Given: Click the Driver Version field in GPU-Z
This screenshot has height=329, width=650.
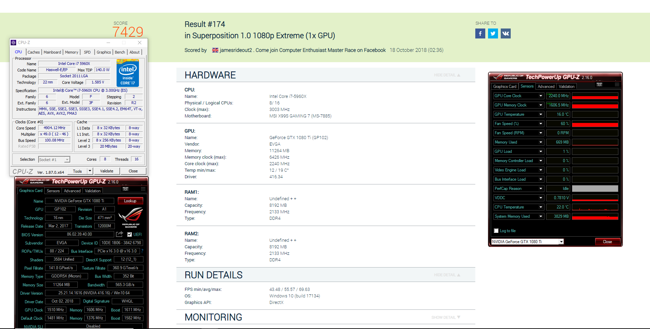Looking at the screenshot, I should pos(94,293).
